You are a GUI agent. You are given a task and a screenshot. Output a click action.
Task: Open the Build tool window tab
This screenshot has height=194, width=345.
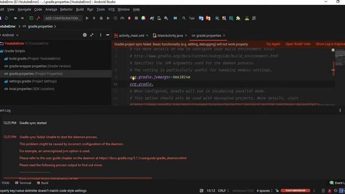[x=43, y=183]
